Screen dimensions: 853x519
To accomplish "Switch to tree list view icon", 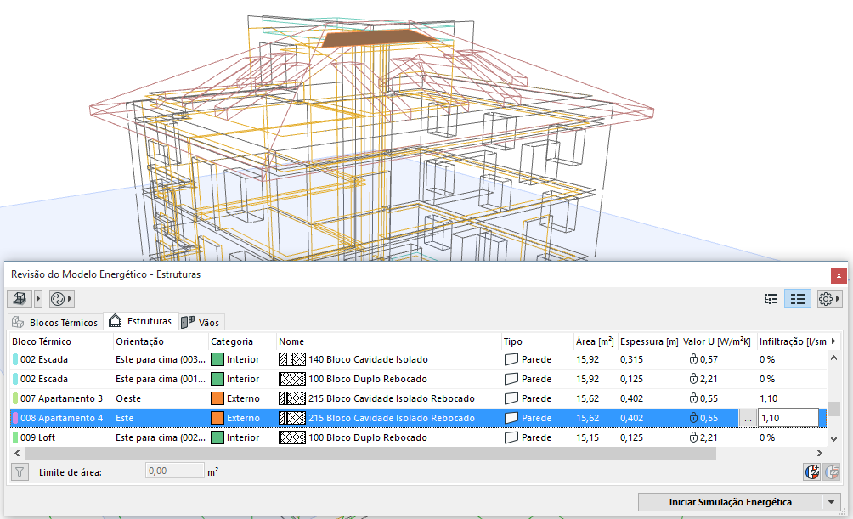I will (x=771, y=299).
